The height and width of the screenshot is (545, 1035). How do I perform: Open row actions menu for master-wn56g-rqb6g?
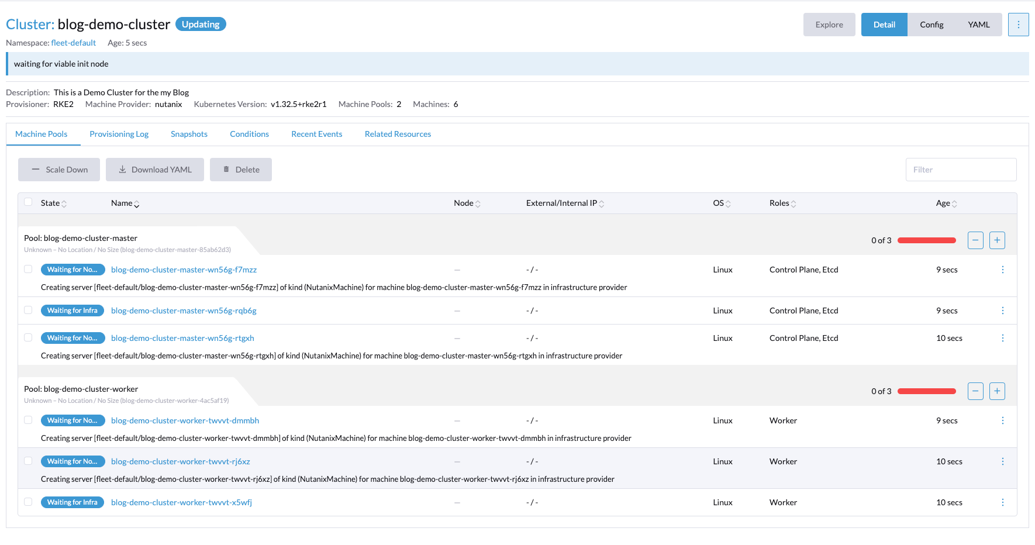tap(1002, 311)
